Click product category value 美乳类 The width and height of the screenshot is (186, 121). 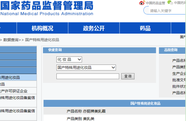click(89, 119)
